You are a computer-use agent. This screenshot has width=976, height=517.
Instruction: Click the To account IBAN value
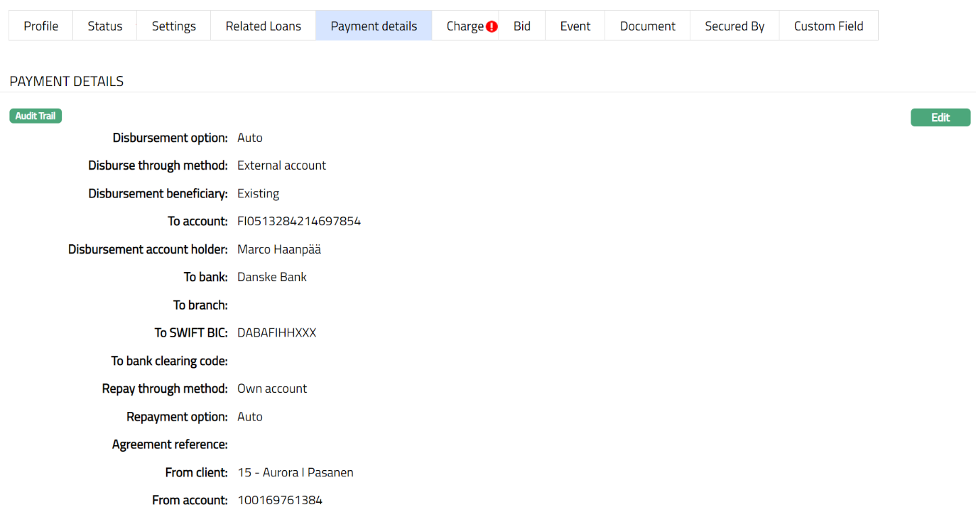[x=299, y=222]
